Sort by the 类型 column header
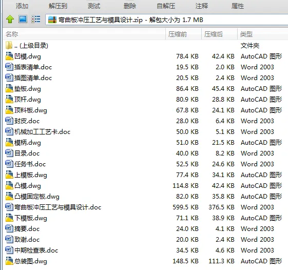Image resolution: width=288 pixels, height=270 pixels. pyautogui.click(x=263, y=34)
